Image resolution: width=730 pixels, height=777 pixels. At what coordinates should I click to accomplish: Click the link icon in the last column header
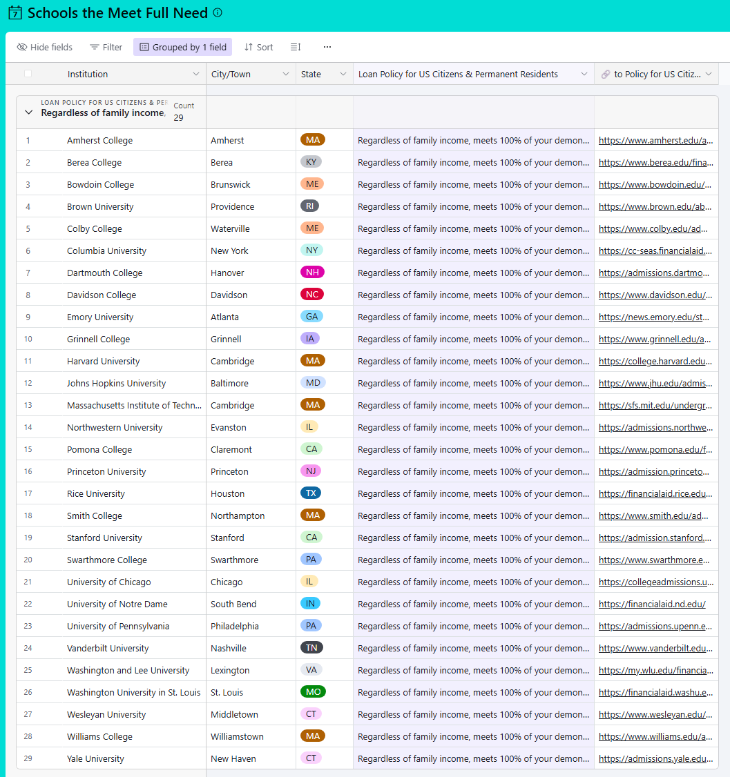605,75
